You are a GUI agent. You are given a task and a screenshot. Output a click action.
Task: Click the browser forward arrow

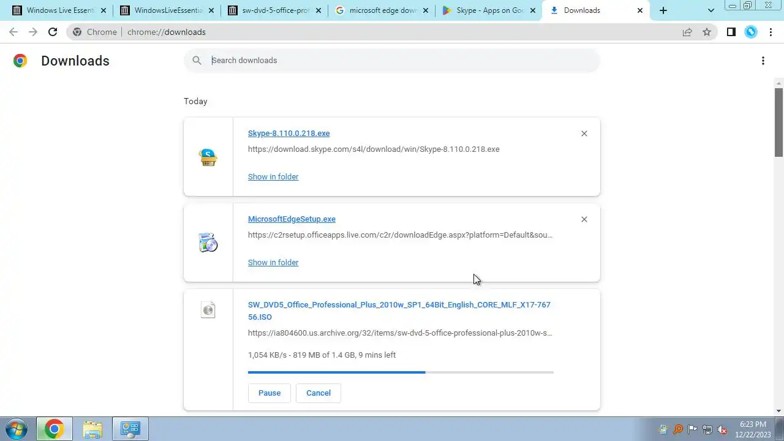33,32
